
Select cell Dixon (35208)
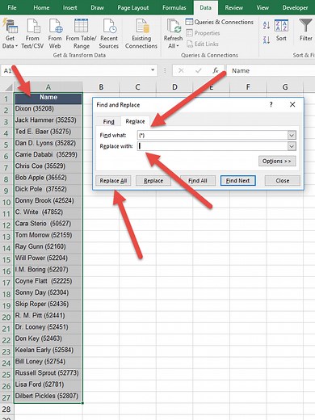48,109
